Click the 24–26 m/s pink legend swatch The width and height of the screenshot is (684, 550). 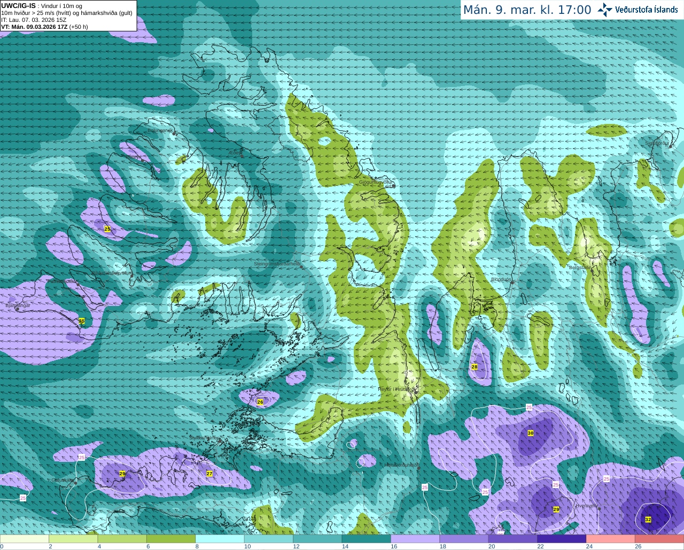point(611,539)
